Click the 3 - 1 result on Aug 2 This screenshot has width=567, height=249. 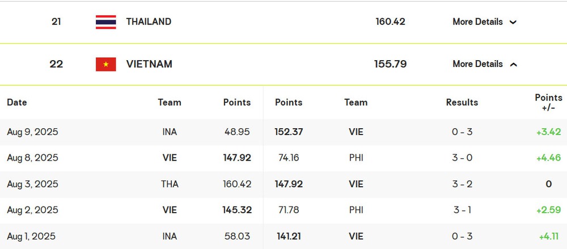tap(462, 210)
